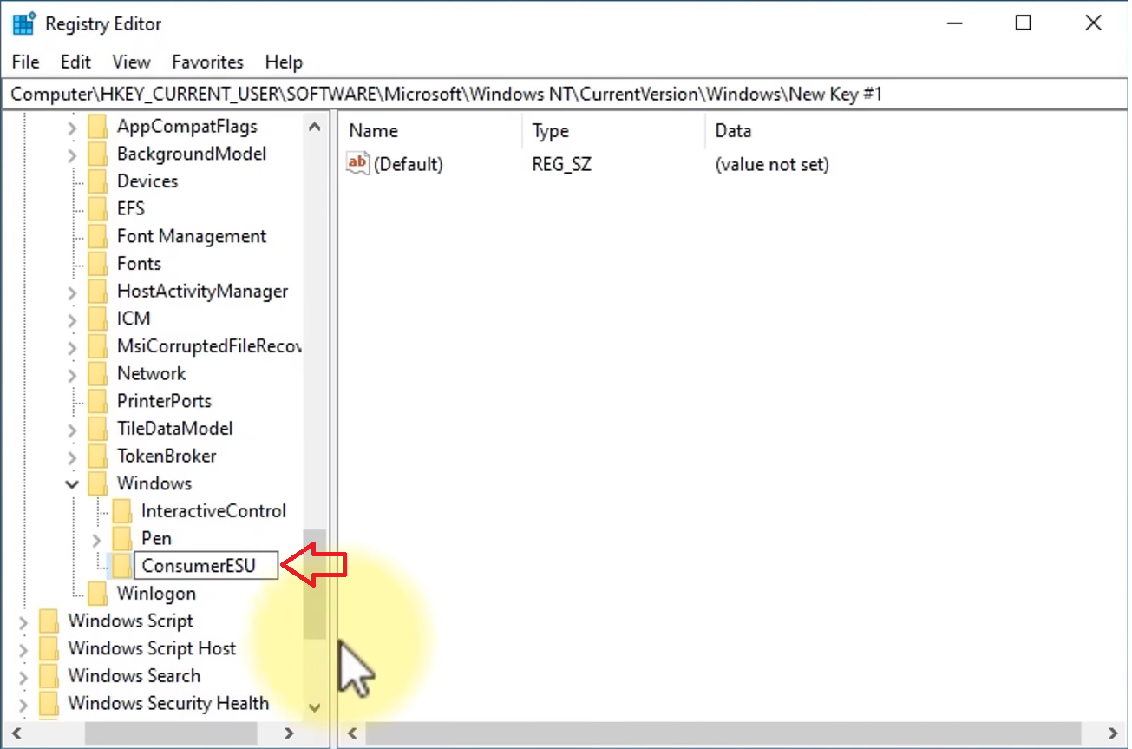Image resolution: width=1132 pixels, height=749 pixels.
Task: Click the Fonts folder icon
Action: click(97, 264)
